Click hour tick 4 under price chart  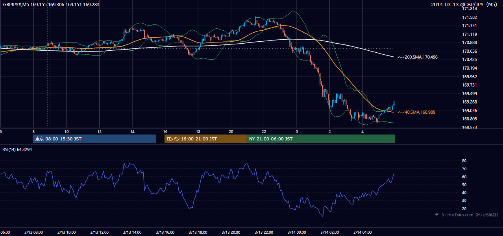pos(362,132)
